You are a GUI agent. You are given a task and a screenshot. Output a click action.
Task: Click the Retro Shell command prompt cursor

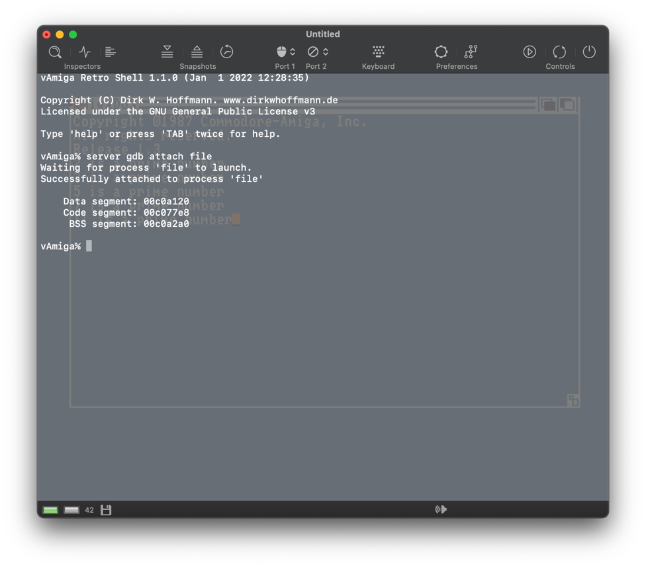click(89, 246)
